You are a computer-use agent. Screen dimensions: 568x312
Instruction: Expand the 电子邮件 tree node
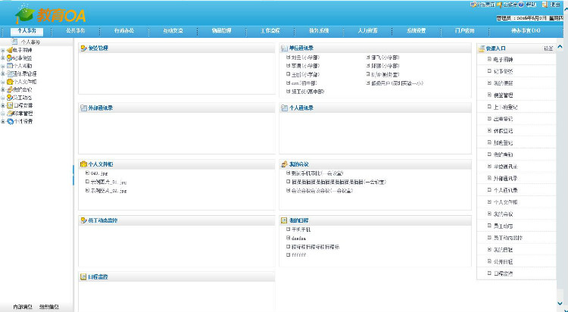pyautogui.click(x=2, y=51)
